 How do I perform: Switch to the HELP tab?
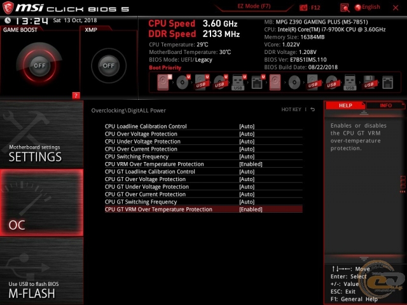[x=345, y=105]
